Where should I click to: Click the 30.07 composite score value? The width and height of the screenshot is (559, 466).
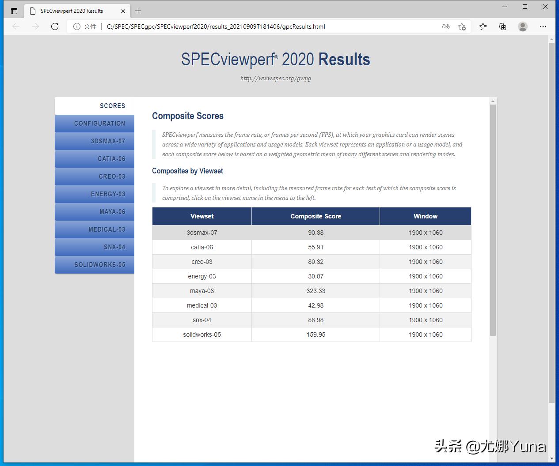click(x=316, y=276)
